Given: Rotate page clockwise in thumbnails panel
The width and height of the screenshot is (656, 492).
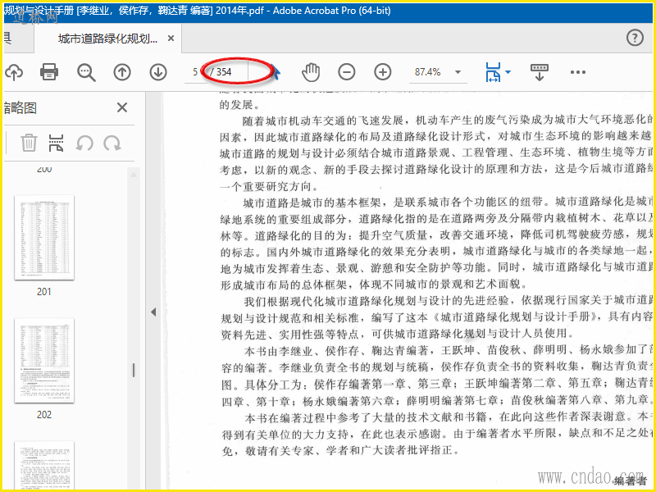Looking at the screenshot, I should pos(112,143).
